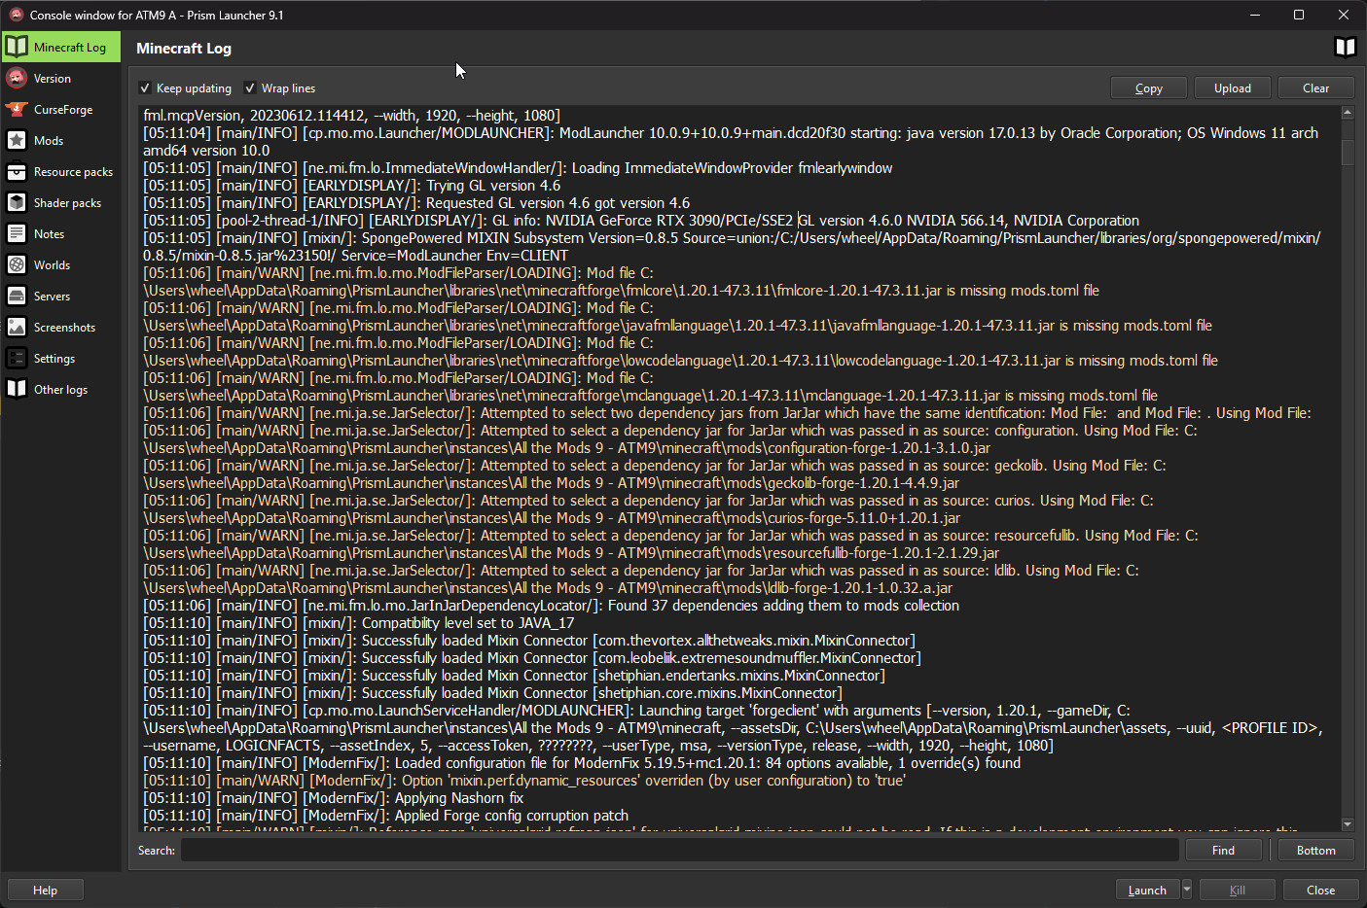Image resolution: width=1367 pixels, height=908 pixels.
Task: Toggle the Wrap lines checkbox
Action: coord(250,87)
